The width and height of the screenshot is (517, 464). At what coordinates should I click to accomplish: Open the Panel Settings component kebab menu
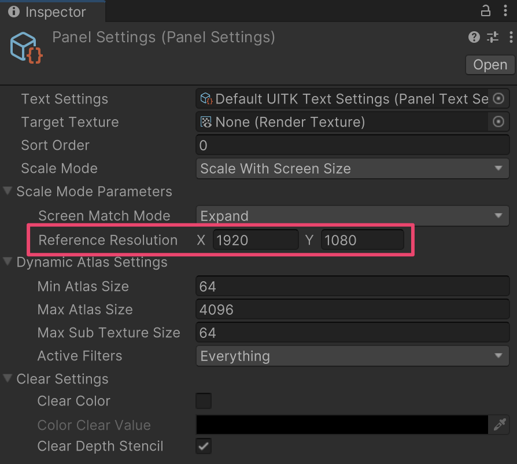[511, 37]
